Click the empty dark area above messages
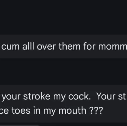The height and width of the screenshot is (126, 127). 63,17
